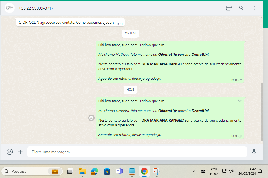Open the business catalog storefront icon
Image resolution: width=268 pixels, height=178 pixels.
pyautogui.click(x=229, y=8)
